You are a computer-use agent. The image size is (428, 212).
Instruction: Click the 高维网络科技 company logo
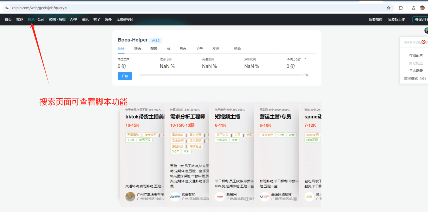(x=264, y=197)
